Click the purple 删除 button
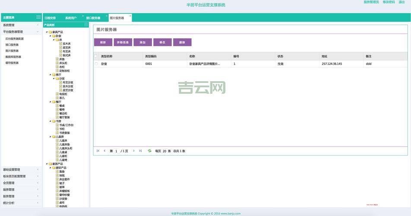 point(182,42)
